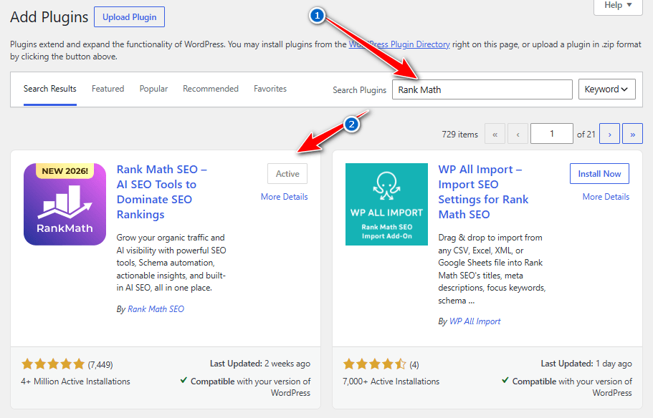Image resolution: width=653 pixels, height=418 pixels.
Task: Click the WP All Import logo thumbnail
Action: 386,204
